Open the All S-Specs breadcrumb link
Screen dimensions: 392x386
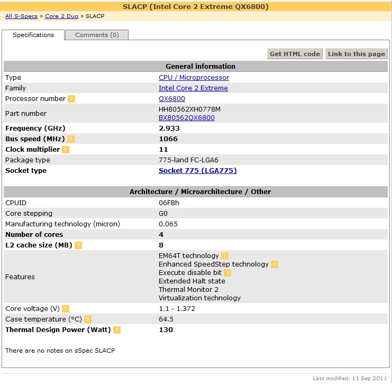click(x=21, y=16)
